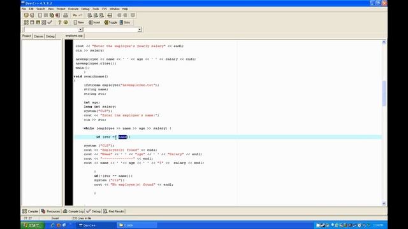
Task: Open the Debug menu in the menu bar
Action: pos(85,9)
